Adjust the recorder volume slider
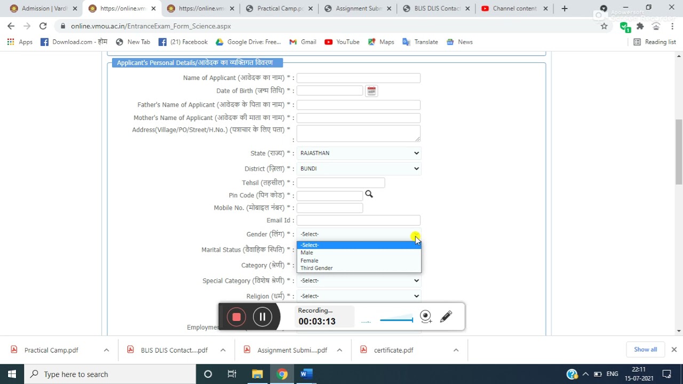The width and height of the screenshot is (683, 384). click(396, 320)
